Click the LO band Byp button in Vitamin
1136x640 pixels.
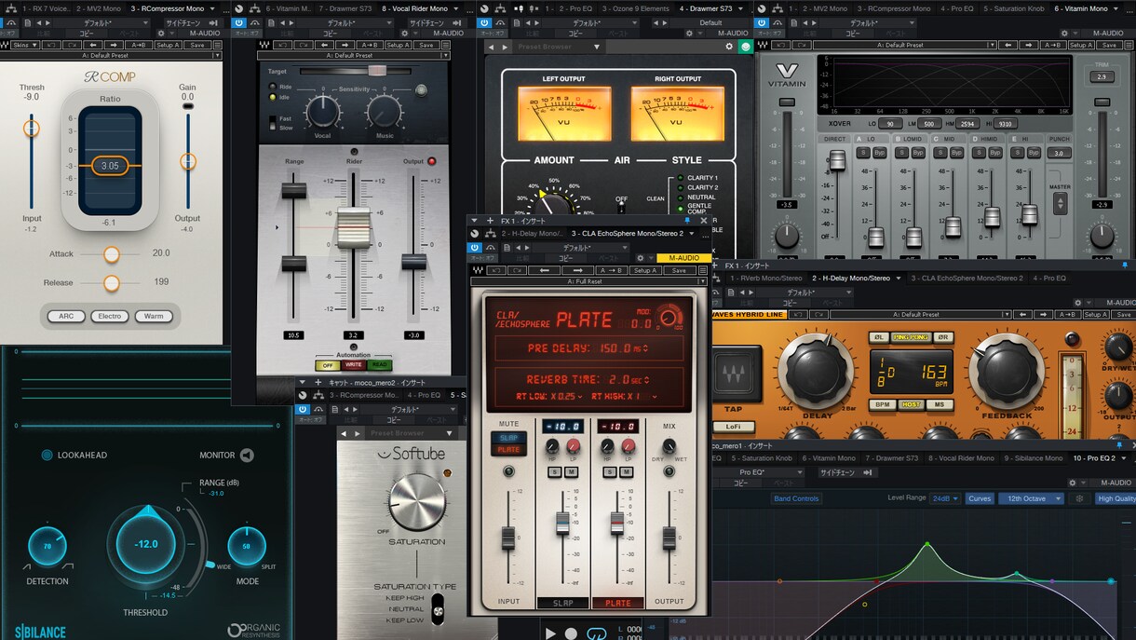pyautogui.click(x=879, y=152)
